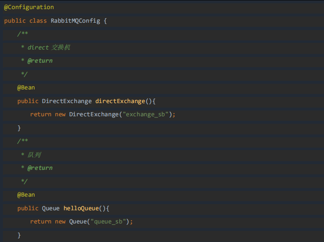Click the closing brace after helloQueue method
This screenshot has width=324, height=242.
19,235
